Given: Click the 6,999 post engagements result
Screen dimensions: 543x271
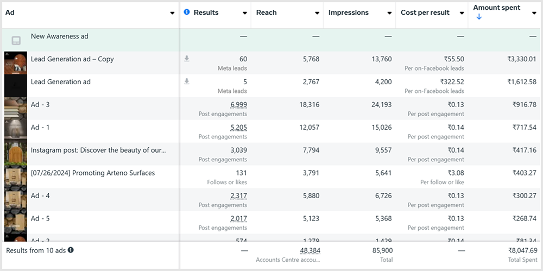Looking at the screenshot, I should [238, 105].
